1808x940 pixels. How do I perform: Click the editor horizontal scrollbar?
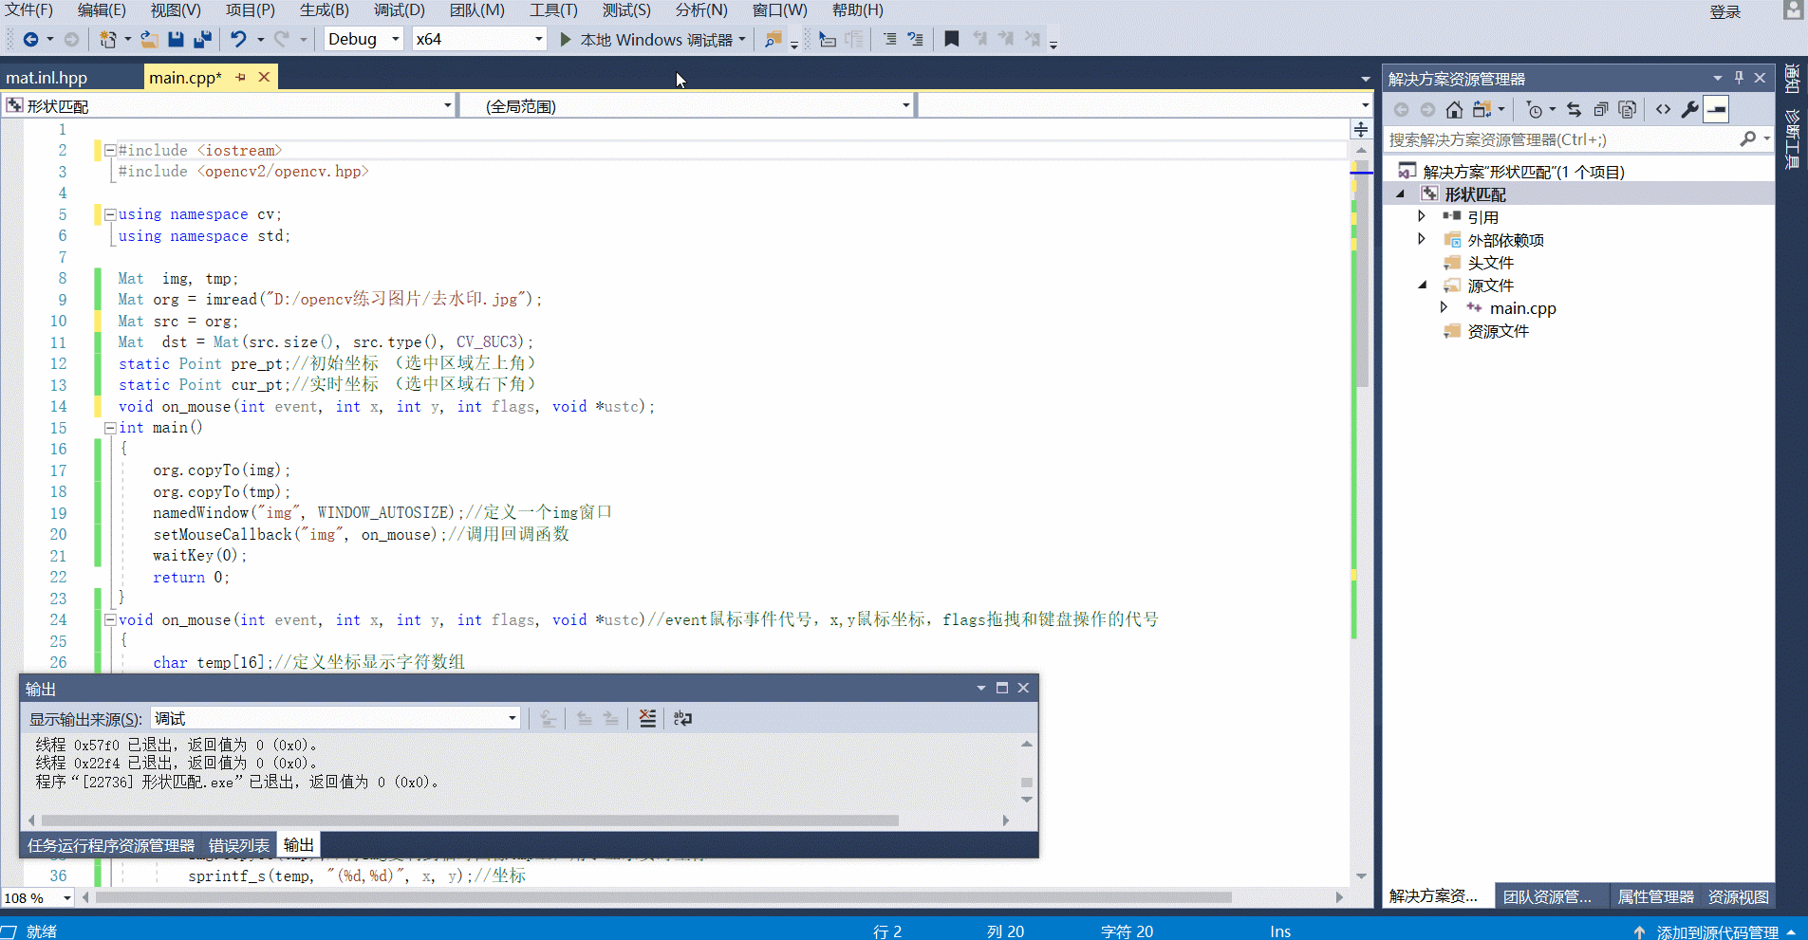tap(664, 897)
